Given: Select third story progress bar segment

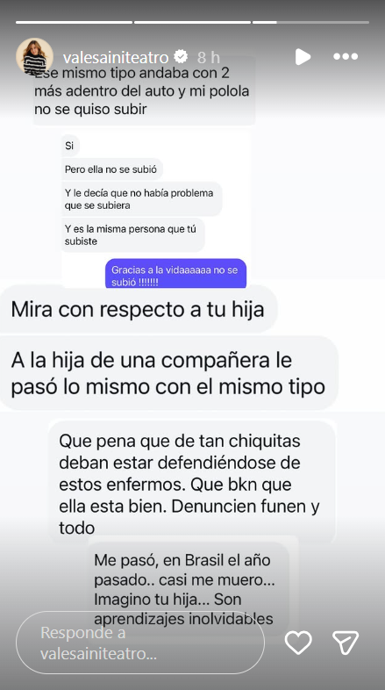Looking at the screenshot, I should tap(310, 22).
